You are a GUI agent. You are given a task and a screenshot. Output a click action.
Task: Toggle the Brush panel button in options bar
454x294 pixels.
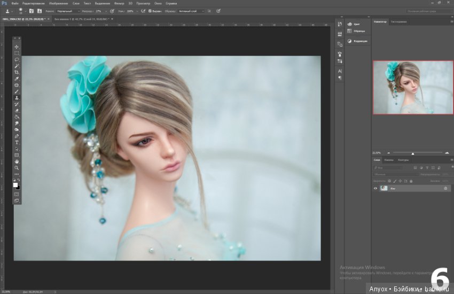32,11
